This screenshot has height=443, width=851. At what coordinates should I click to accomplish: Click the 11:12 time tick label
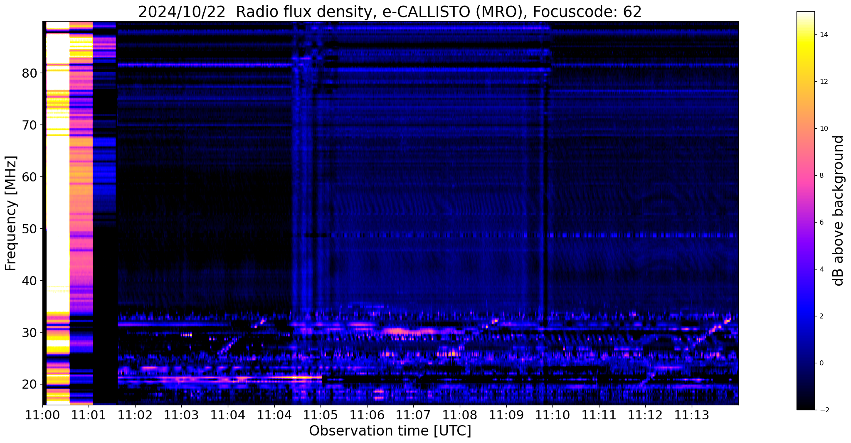[645, 415]
